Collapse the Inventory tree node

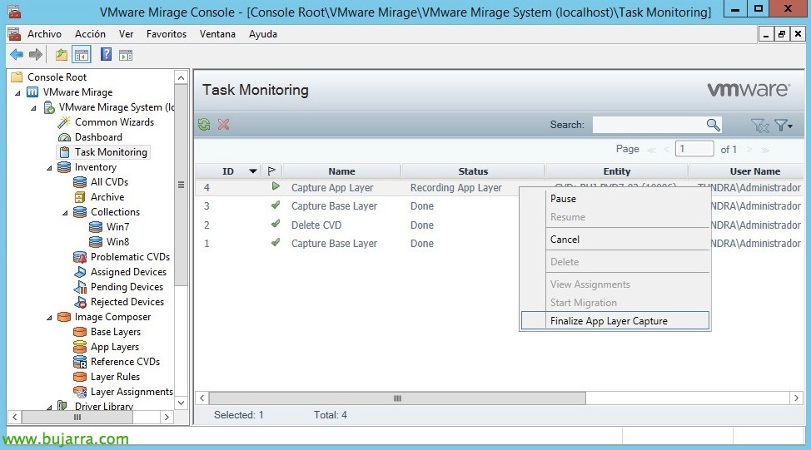pyautogui.click(x=50, y=168)
